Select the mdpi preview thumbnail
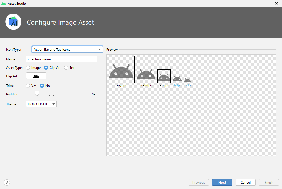The image size is (282, 189). pos(187,79)
